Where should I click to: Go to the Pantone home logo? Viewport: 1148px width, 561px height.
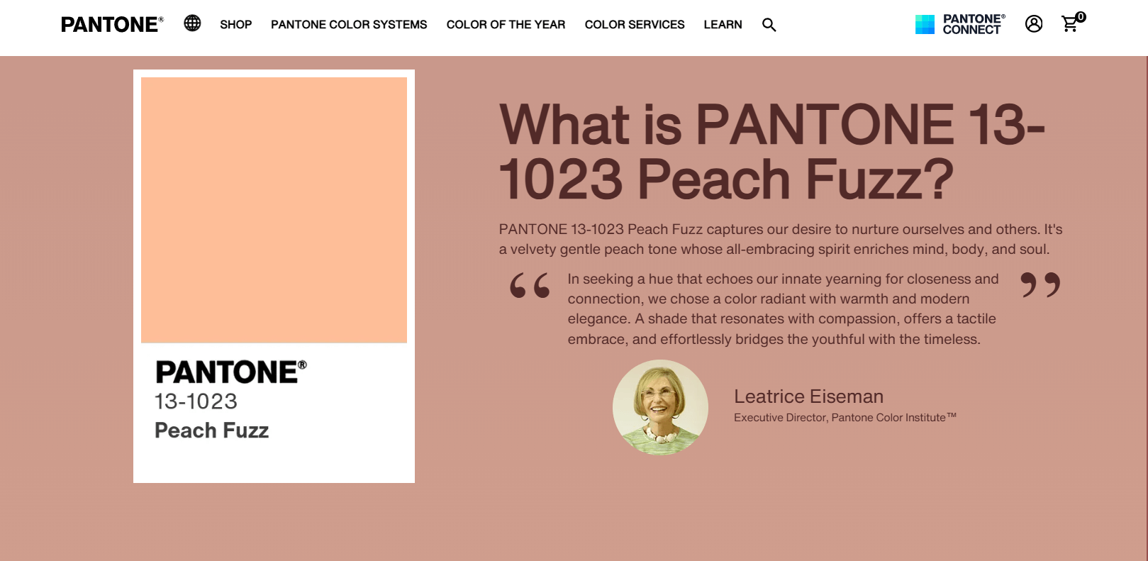point(112,24)
